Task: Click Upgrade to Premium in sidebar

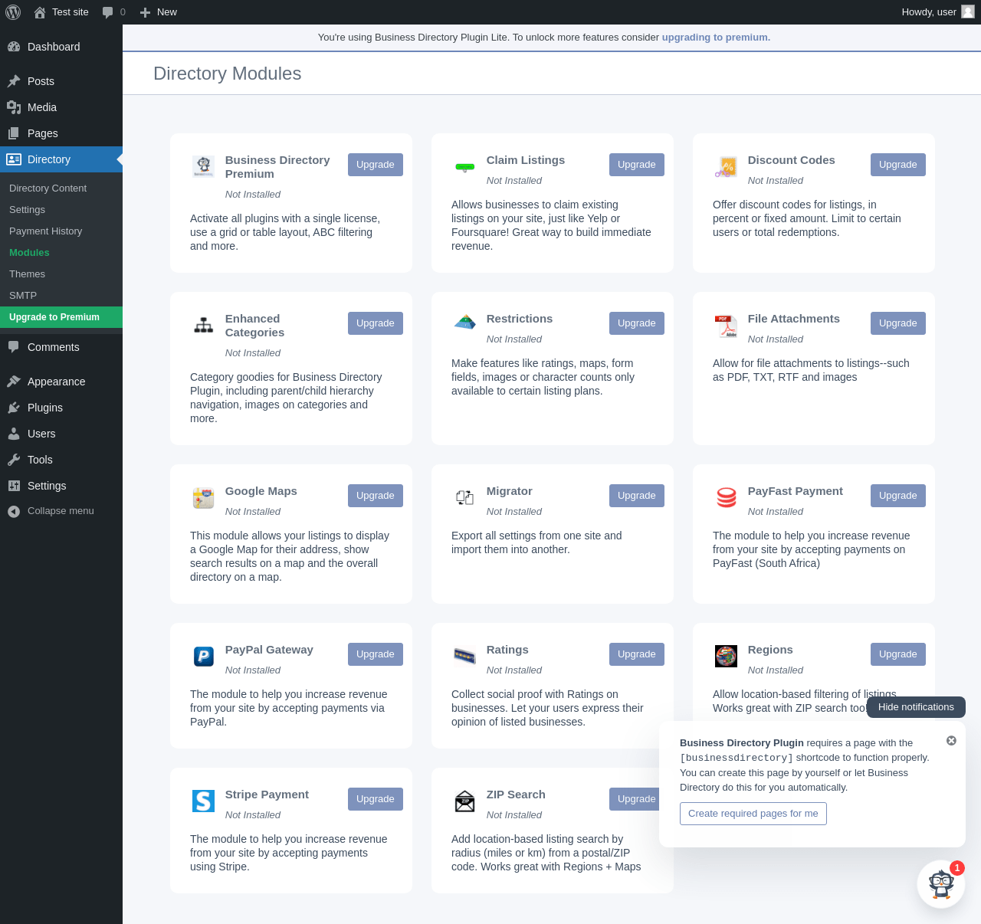Action: point(61,317)
